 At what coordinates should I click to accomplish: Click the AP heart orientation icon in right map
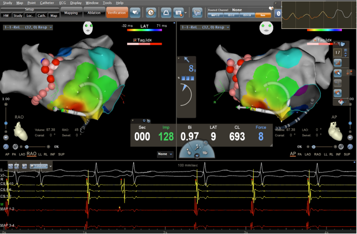point(337,132)
